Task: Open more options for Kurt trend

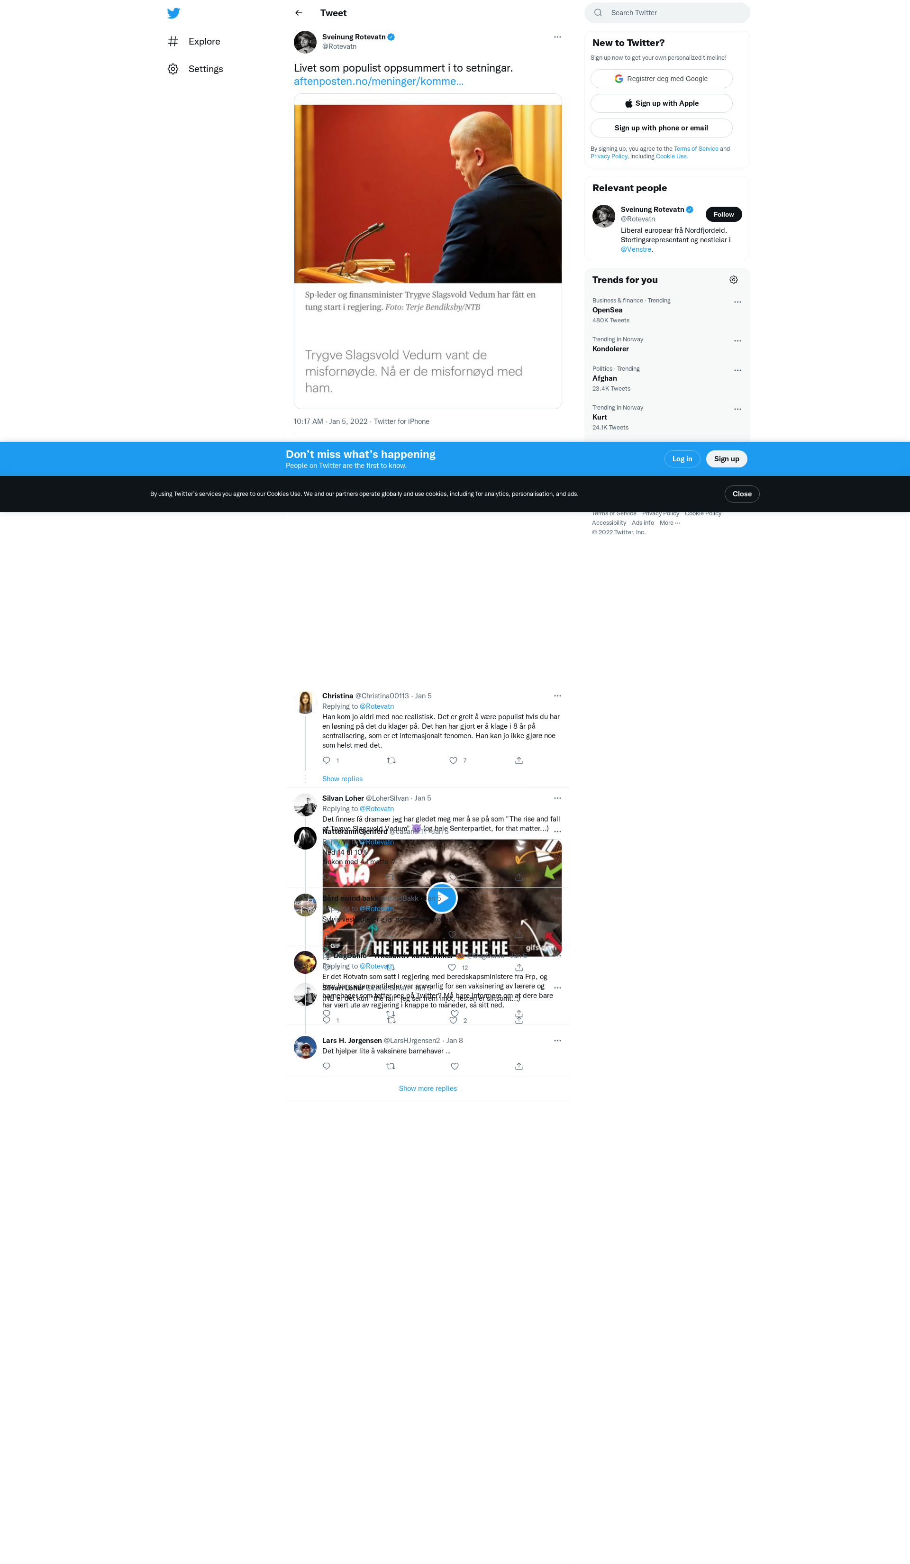Action: tap(737, 409)
